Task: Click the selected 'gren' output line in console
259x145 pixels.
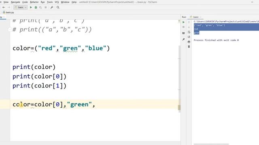Action: coord(197,33)
